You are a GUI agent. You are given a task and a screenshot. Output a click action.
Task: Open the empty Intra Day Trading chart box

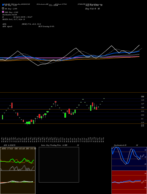pyautogui.click(x=59, y=165)
